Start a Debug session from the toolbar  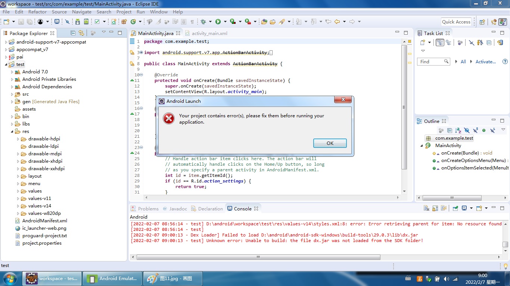[x=203, y=21]
